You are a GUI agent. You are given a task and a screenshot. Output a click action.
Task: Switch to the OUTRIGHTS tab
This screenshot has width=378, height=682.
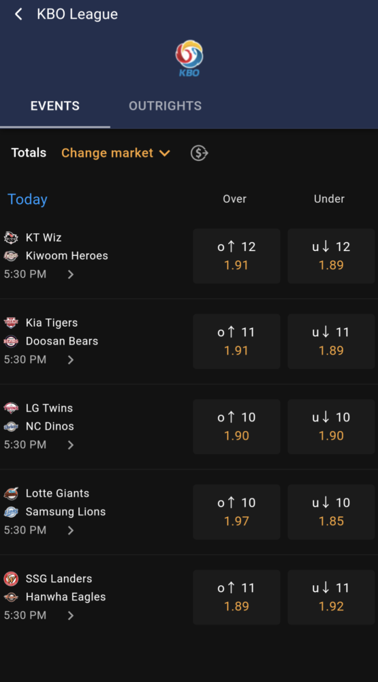(x=165, y=106)
